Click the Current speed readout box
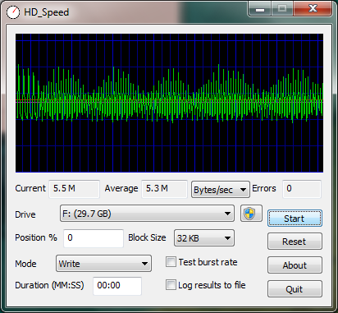338x313 pixels. point(74,189)
